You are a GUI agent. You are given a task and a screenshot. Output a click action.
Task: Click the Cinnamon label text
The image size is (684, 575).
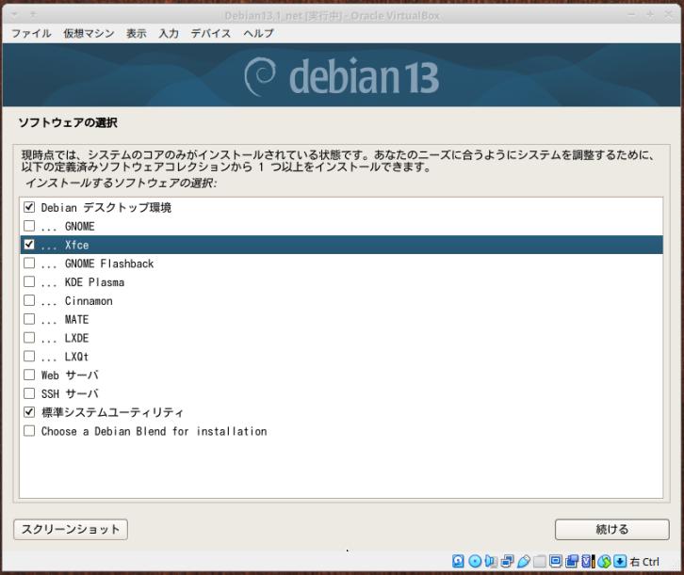pyautogui.click(x=89, y=301)
